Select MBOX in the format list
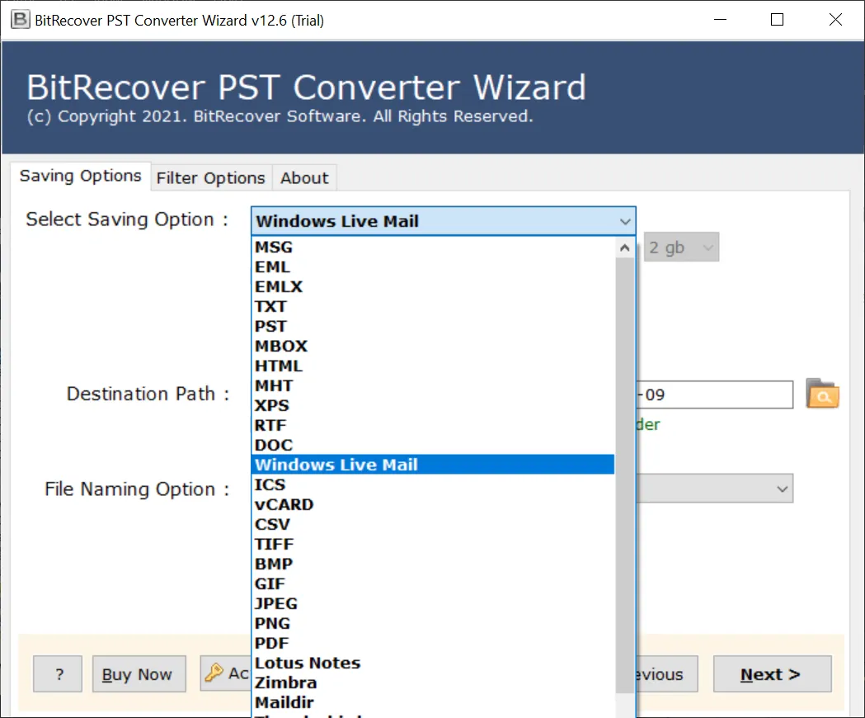The width and height of the screenshot is (865, 718). [281, 346]
